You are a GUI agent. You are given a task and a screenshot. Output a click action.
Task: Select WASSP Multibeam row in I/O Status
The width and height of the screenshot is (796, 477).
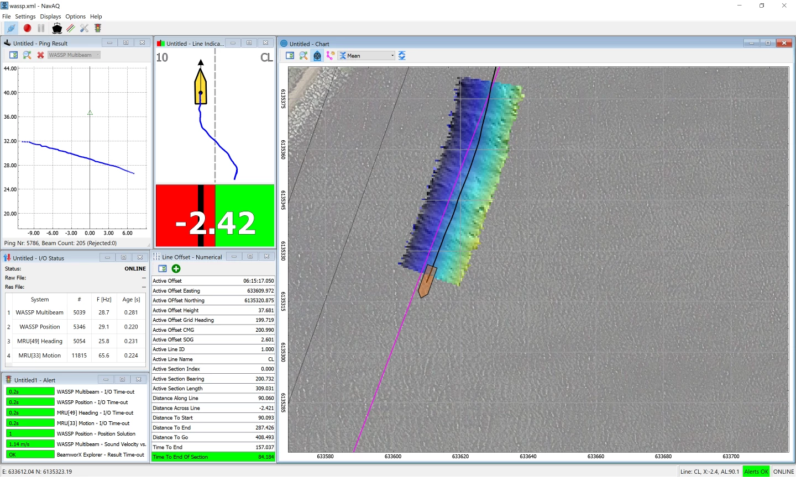point(76,312)
